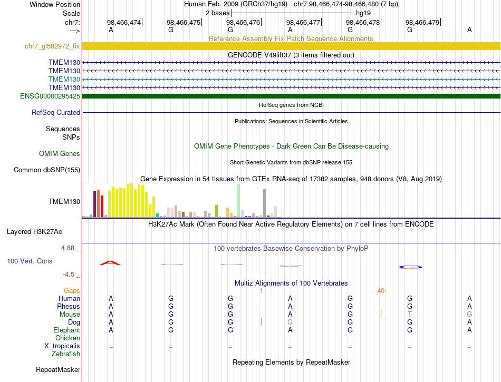501x382 pixels.
Task: Click the gray T in the Mouse row
Action: [x=410, y=315]
